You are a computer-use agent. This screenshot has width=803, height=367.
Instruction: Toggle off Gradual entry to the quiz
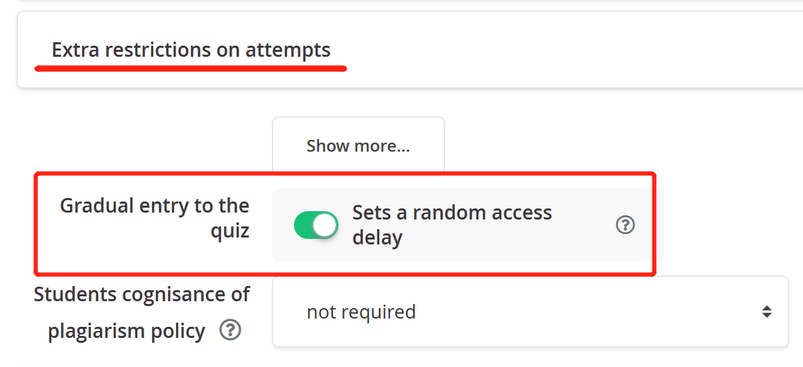pyautogui.click(x=316, y=225)
